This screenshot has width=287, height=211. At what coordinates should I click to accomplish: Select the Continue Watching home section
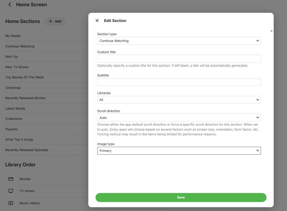point(20,46)
